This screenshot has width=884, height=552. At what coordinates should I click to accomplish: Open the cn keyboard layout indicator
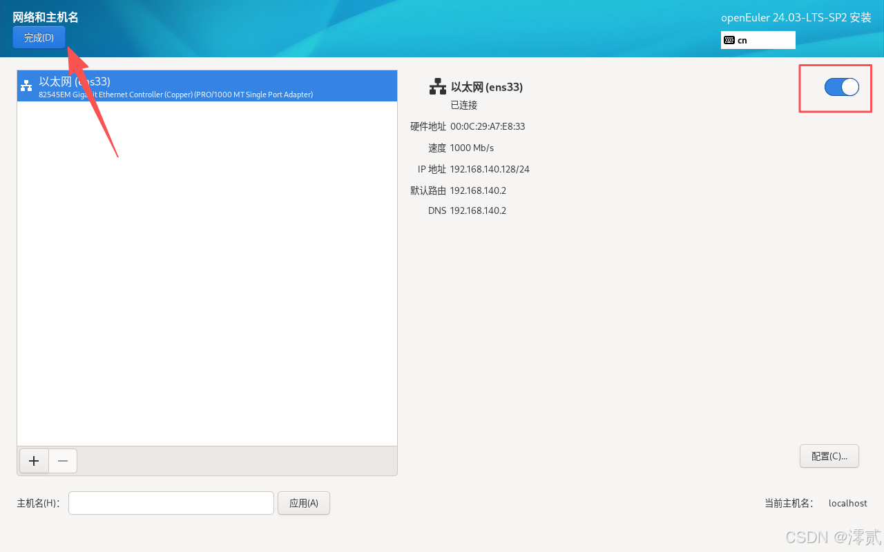click(758, 40)
